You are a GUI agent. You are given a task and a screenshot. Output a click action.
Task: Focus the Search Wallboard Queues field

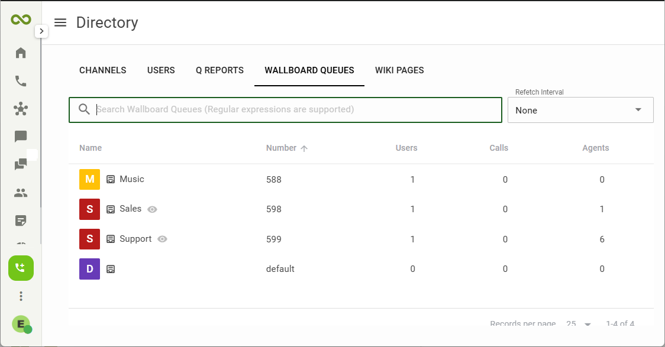(285, 110)
